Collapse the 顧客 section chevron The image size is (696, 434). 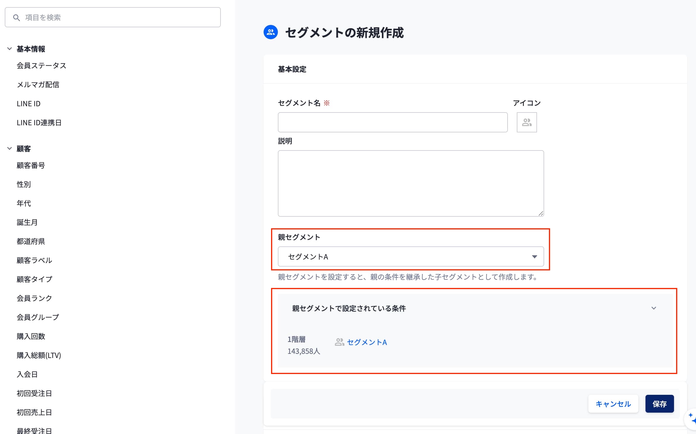[x=10, y=148]
